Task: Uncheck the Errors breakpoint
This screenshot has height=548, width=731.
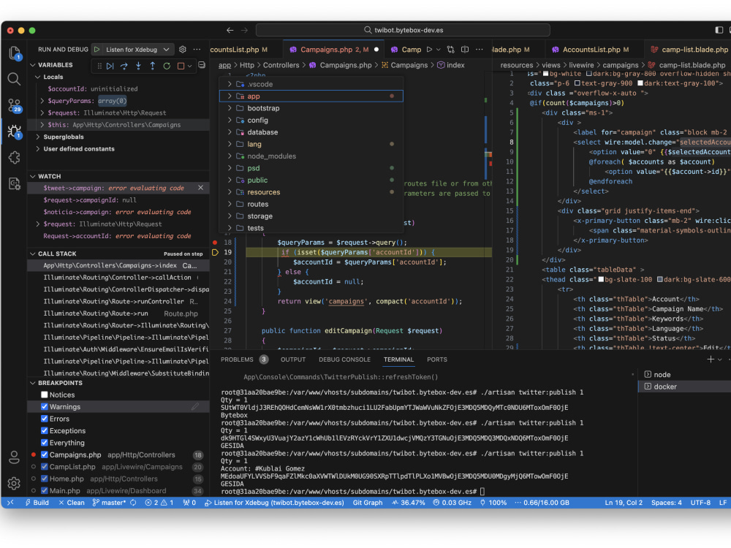Action: coord(45,419)
